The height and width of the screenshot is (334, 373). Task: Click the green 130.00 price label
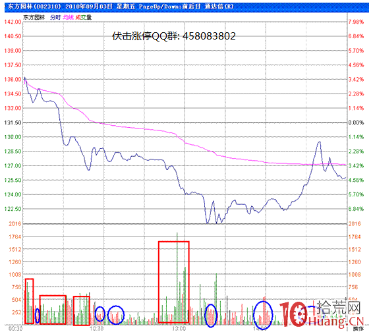pyautogui.click(x=13, y=137)
